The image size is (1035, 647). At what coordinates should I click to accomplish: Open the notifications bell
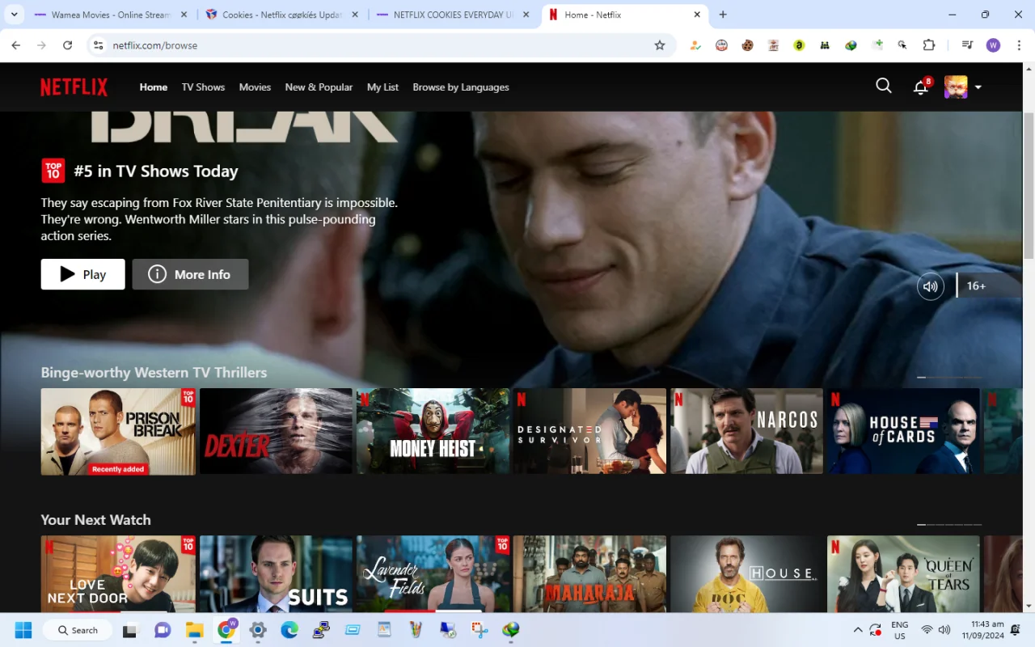(x=920, y=87)
